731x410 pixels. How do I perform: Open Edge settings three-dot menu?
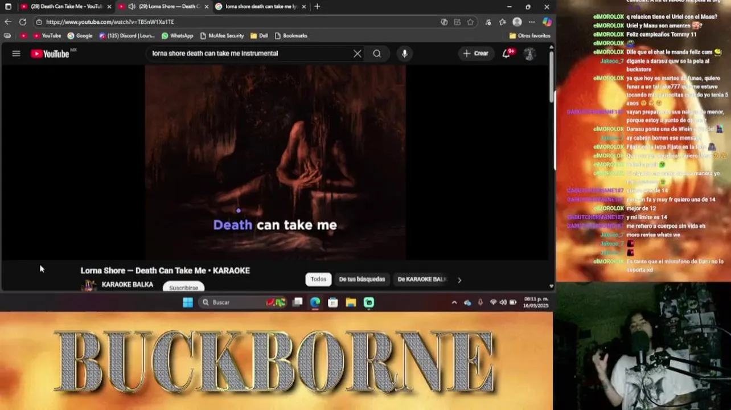[532, 22]
